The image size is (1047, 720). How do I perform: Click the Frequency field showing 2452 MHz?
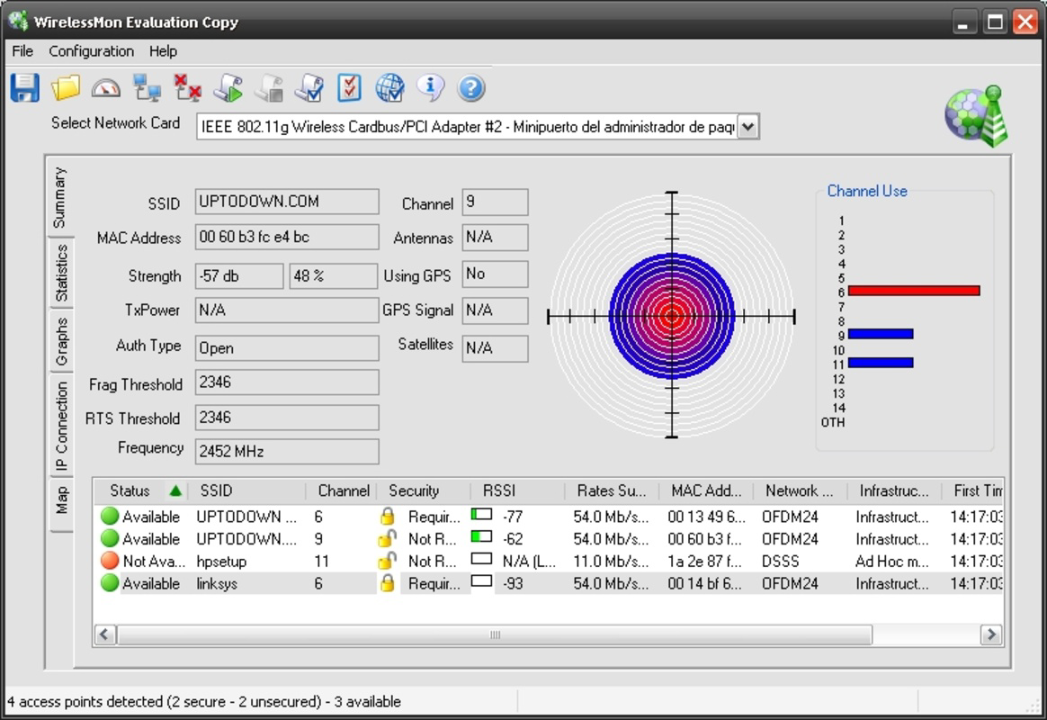click(x=287, y=452)
